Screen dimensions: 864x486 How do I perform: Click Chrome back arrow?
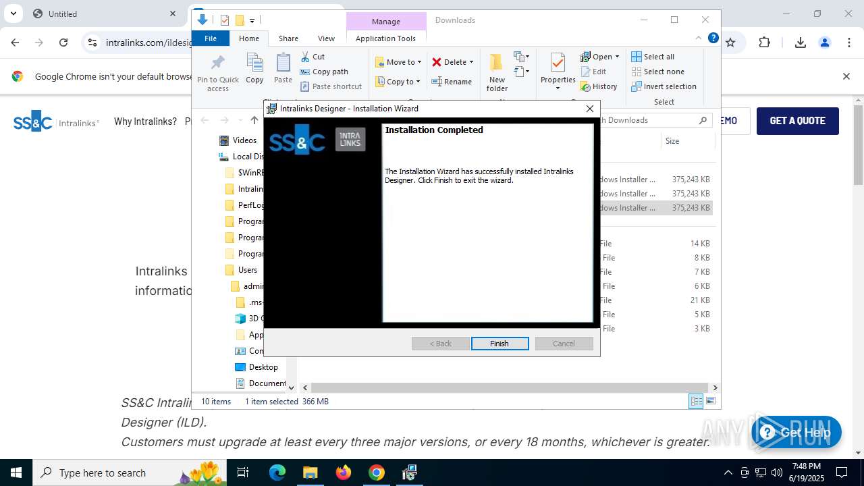(x=15, y=43)
